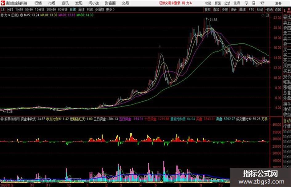Click the 资金净收支: 24.67 value
Screen dimensions: 291x187
coord(33,119)
